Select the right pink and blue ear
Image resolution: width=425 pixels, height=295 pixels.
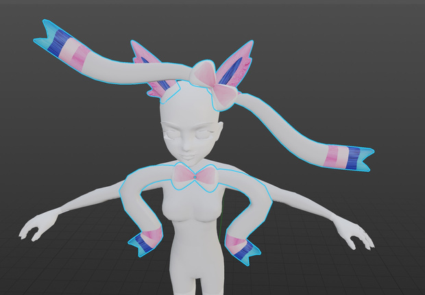pyautogui.click(x=235, y=64)
